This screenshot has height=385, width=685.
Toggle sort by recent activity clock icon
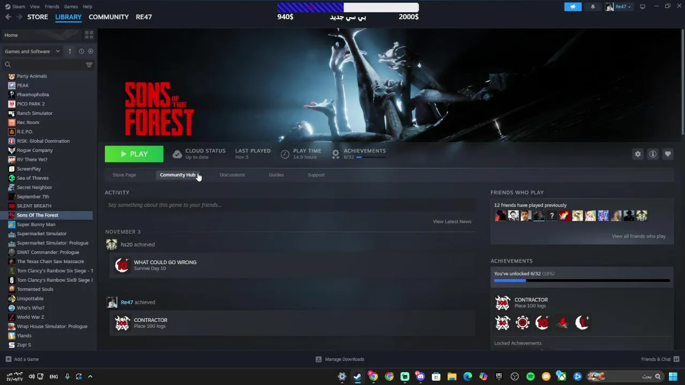tap(81, 51)
